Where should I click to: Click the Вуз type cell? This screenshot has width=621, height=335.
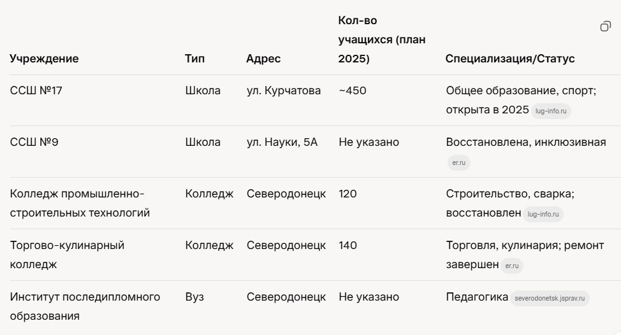[194, 297]
